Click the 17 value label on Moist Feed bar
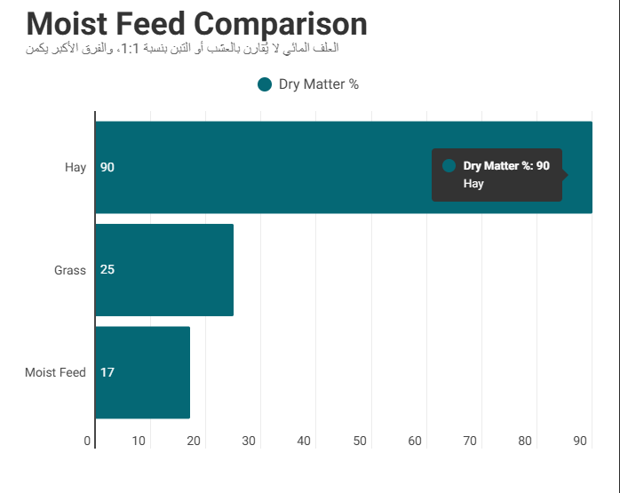Image resolution: width=620 pixels, height=493 pixels. point(107,372)
